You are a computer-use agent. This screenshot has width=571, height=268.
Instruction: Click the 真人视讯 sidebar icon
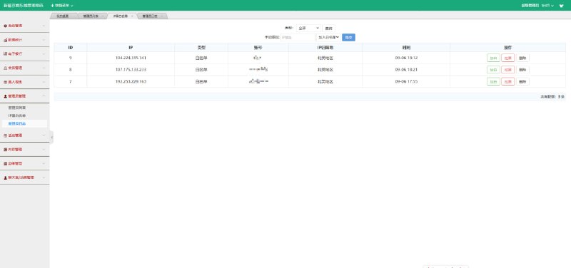(x=5, y=82)
